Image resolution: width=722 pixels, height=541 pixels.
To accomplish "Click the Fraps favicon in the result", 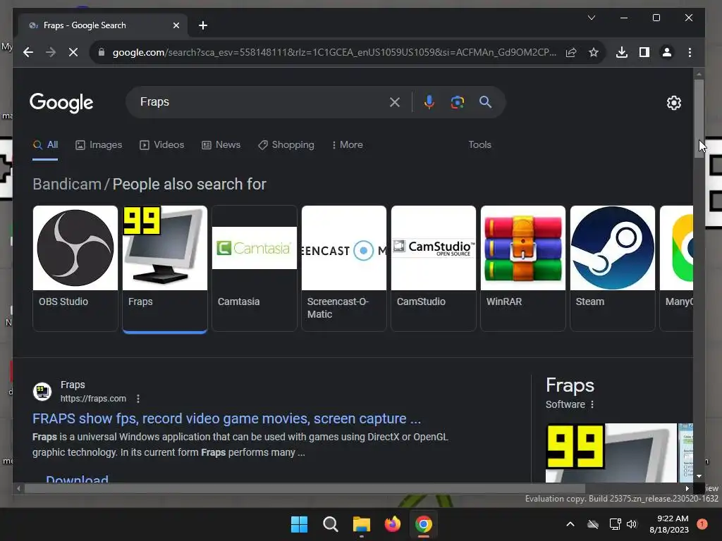I will click(42, 392).
